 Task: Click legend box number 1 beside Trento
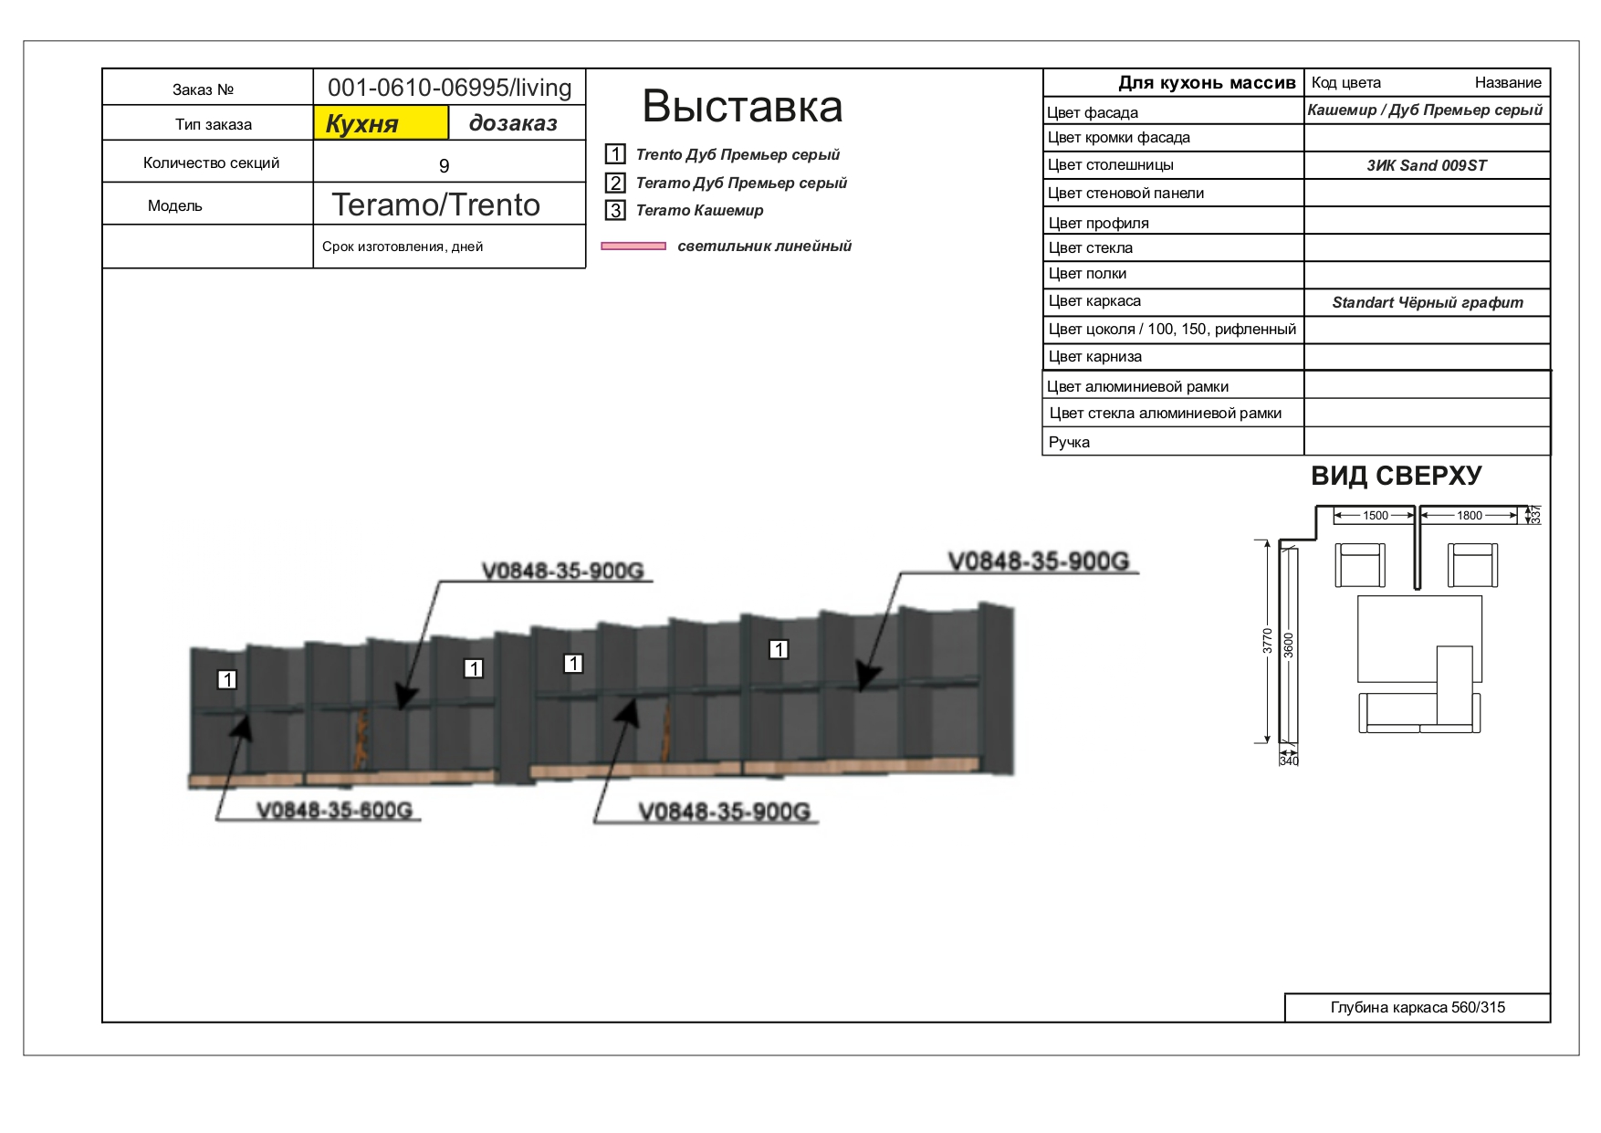[x=615, y=154]
